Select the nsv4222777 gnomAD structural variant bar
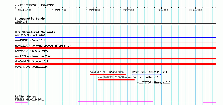The height and width of the screenshot is (105, 223). (x=115, y=48)
